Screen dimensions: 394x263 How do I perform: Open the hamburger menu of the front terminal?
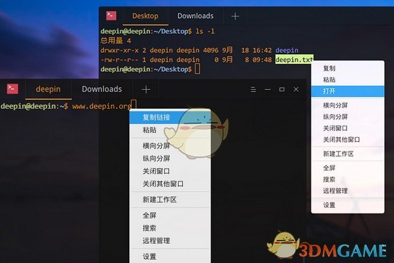pyautogui.click(x=253, y=90)
